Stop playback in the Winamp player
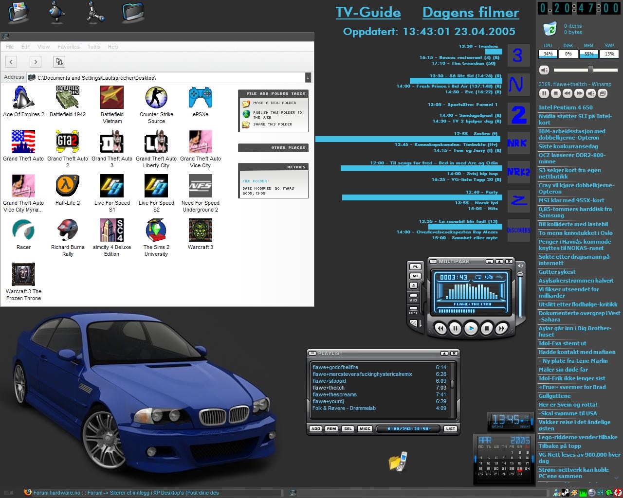623x498 pixels. pyautogui.click(x=487, y=329)
